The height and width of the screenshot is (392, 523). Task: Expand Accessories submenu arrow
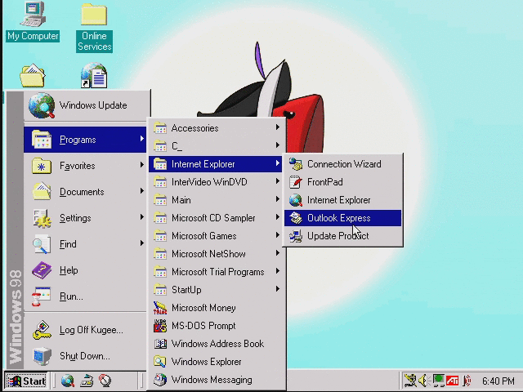click(278, 127)
